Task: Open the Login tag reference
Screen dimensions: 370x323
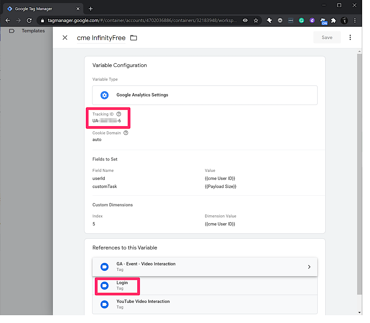Action: 205,285
